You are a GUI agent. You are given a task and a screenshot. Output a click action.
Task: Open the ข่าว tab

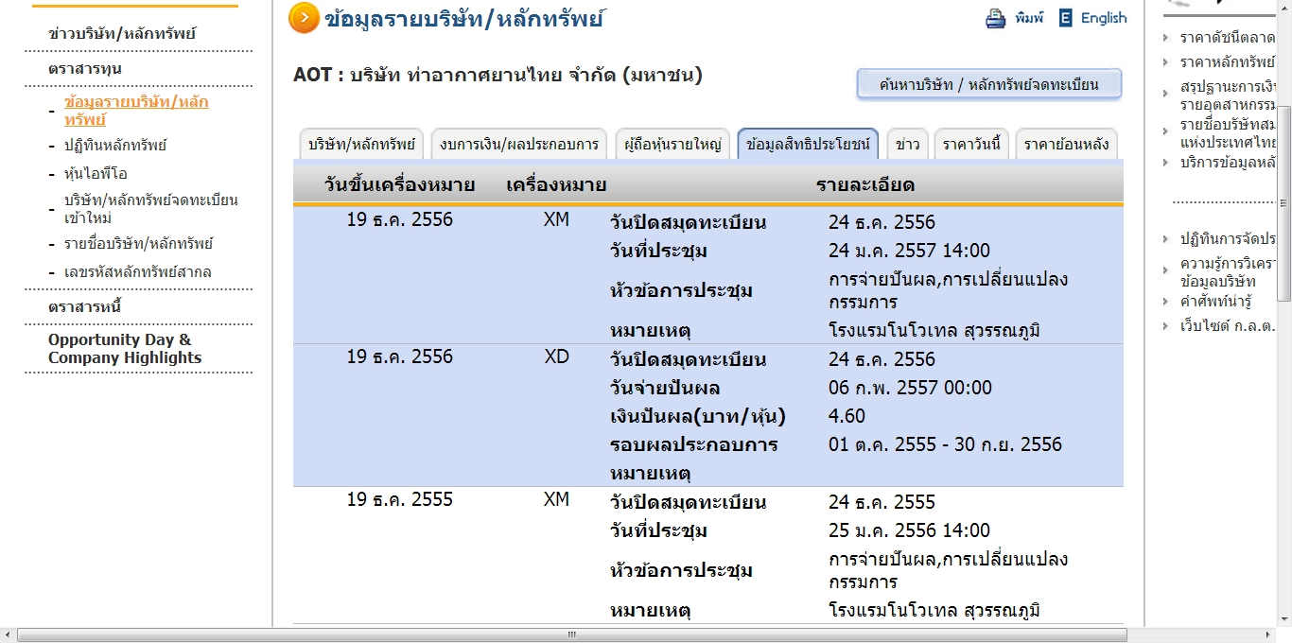point(907,145)
